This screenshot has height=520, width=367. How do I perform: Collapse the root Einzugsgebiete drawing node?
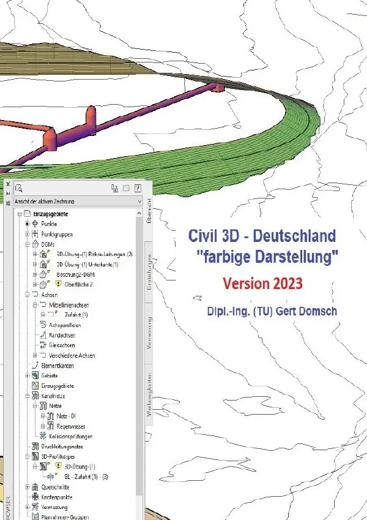[20, 214]
